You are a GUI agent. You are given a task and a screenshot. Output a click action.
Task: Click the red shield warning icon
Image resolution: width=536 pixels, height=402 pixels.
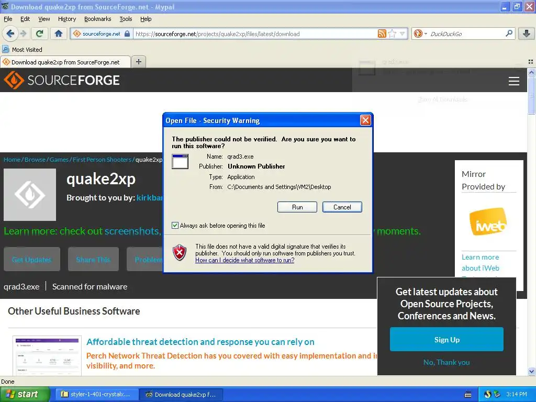[180, 253]
